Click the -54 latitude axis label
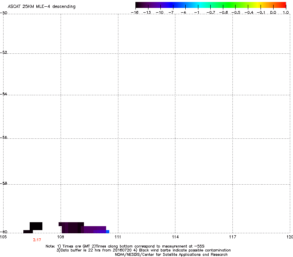 tap(4, 94)
